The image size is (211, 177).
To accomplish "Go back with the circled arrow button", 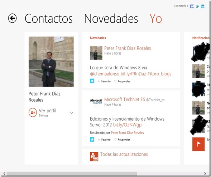I will point(13,18).
